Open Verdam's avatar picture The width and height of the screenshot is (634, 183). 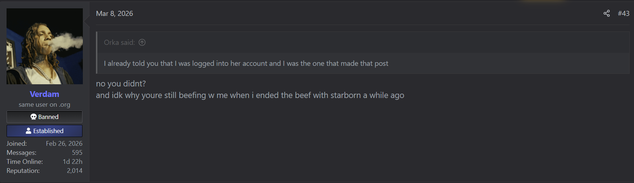pos(45,46)
